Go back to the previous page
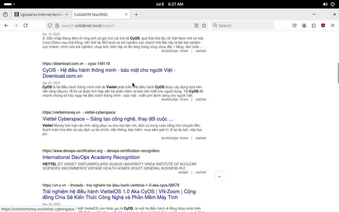Screen dimensions: 339x212 coord(6,25)
